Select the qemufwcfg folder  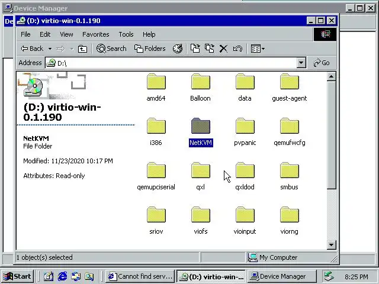click(x=290, y=132)
